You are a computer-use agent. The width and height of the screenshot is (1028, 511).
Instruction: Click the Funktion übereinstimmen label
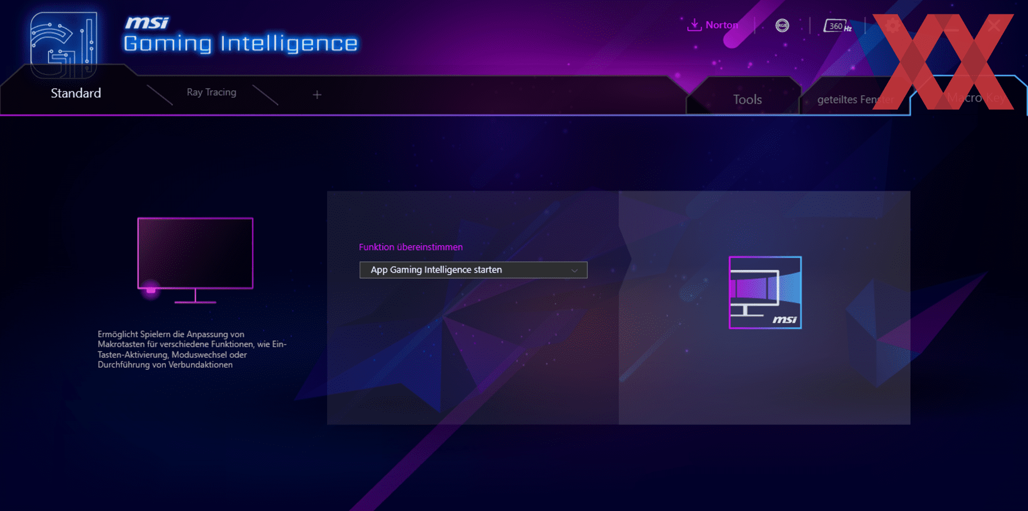411,247
